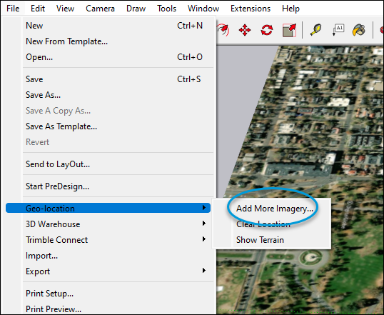
Task: Select the Paint Bucket tool icon
Action: point(359,30)
